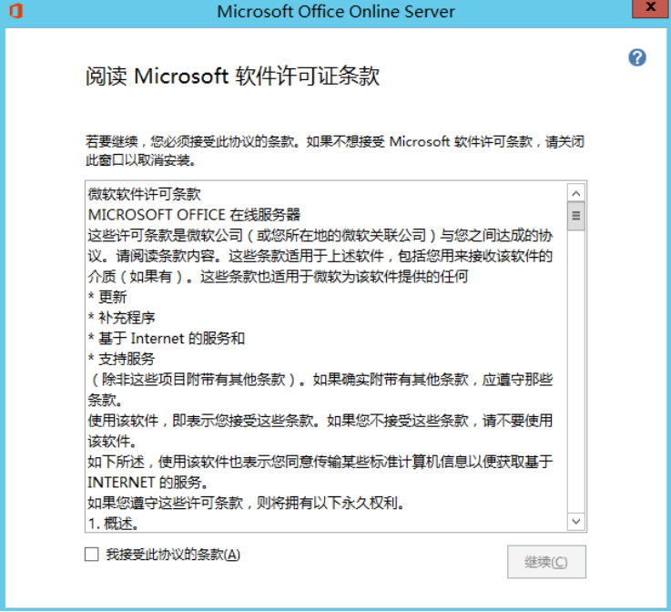Image resolution: width=671 pixels, height=612 pixels.
Task: Click the 1. 概述 section line
Action: [114, 523]
